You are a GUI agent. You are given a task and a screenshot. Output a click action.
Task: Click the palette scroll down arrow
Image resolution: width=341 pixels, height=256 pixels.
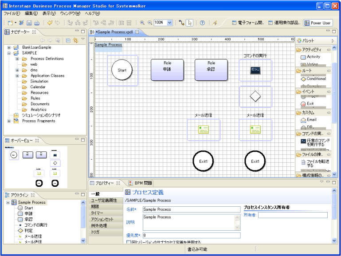click(x=334, y=174)
